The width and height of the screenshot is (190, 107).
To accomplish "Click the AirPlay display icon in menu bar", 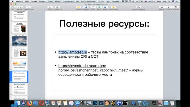I will point(126,1).
